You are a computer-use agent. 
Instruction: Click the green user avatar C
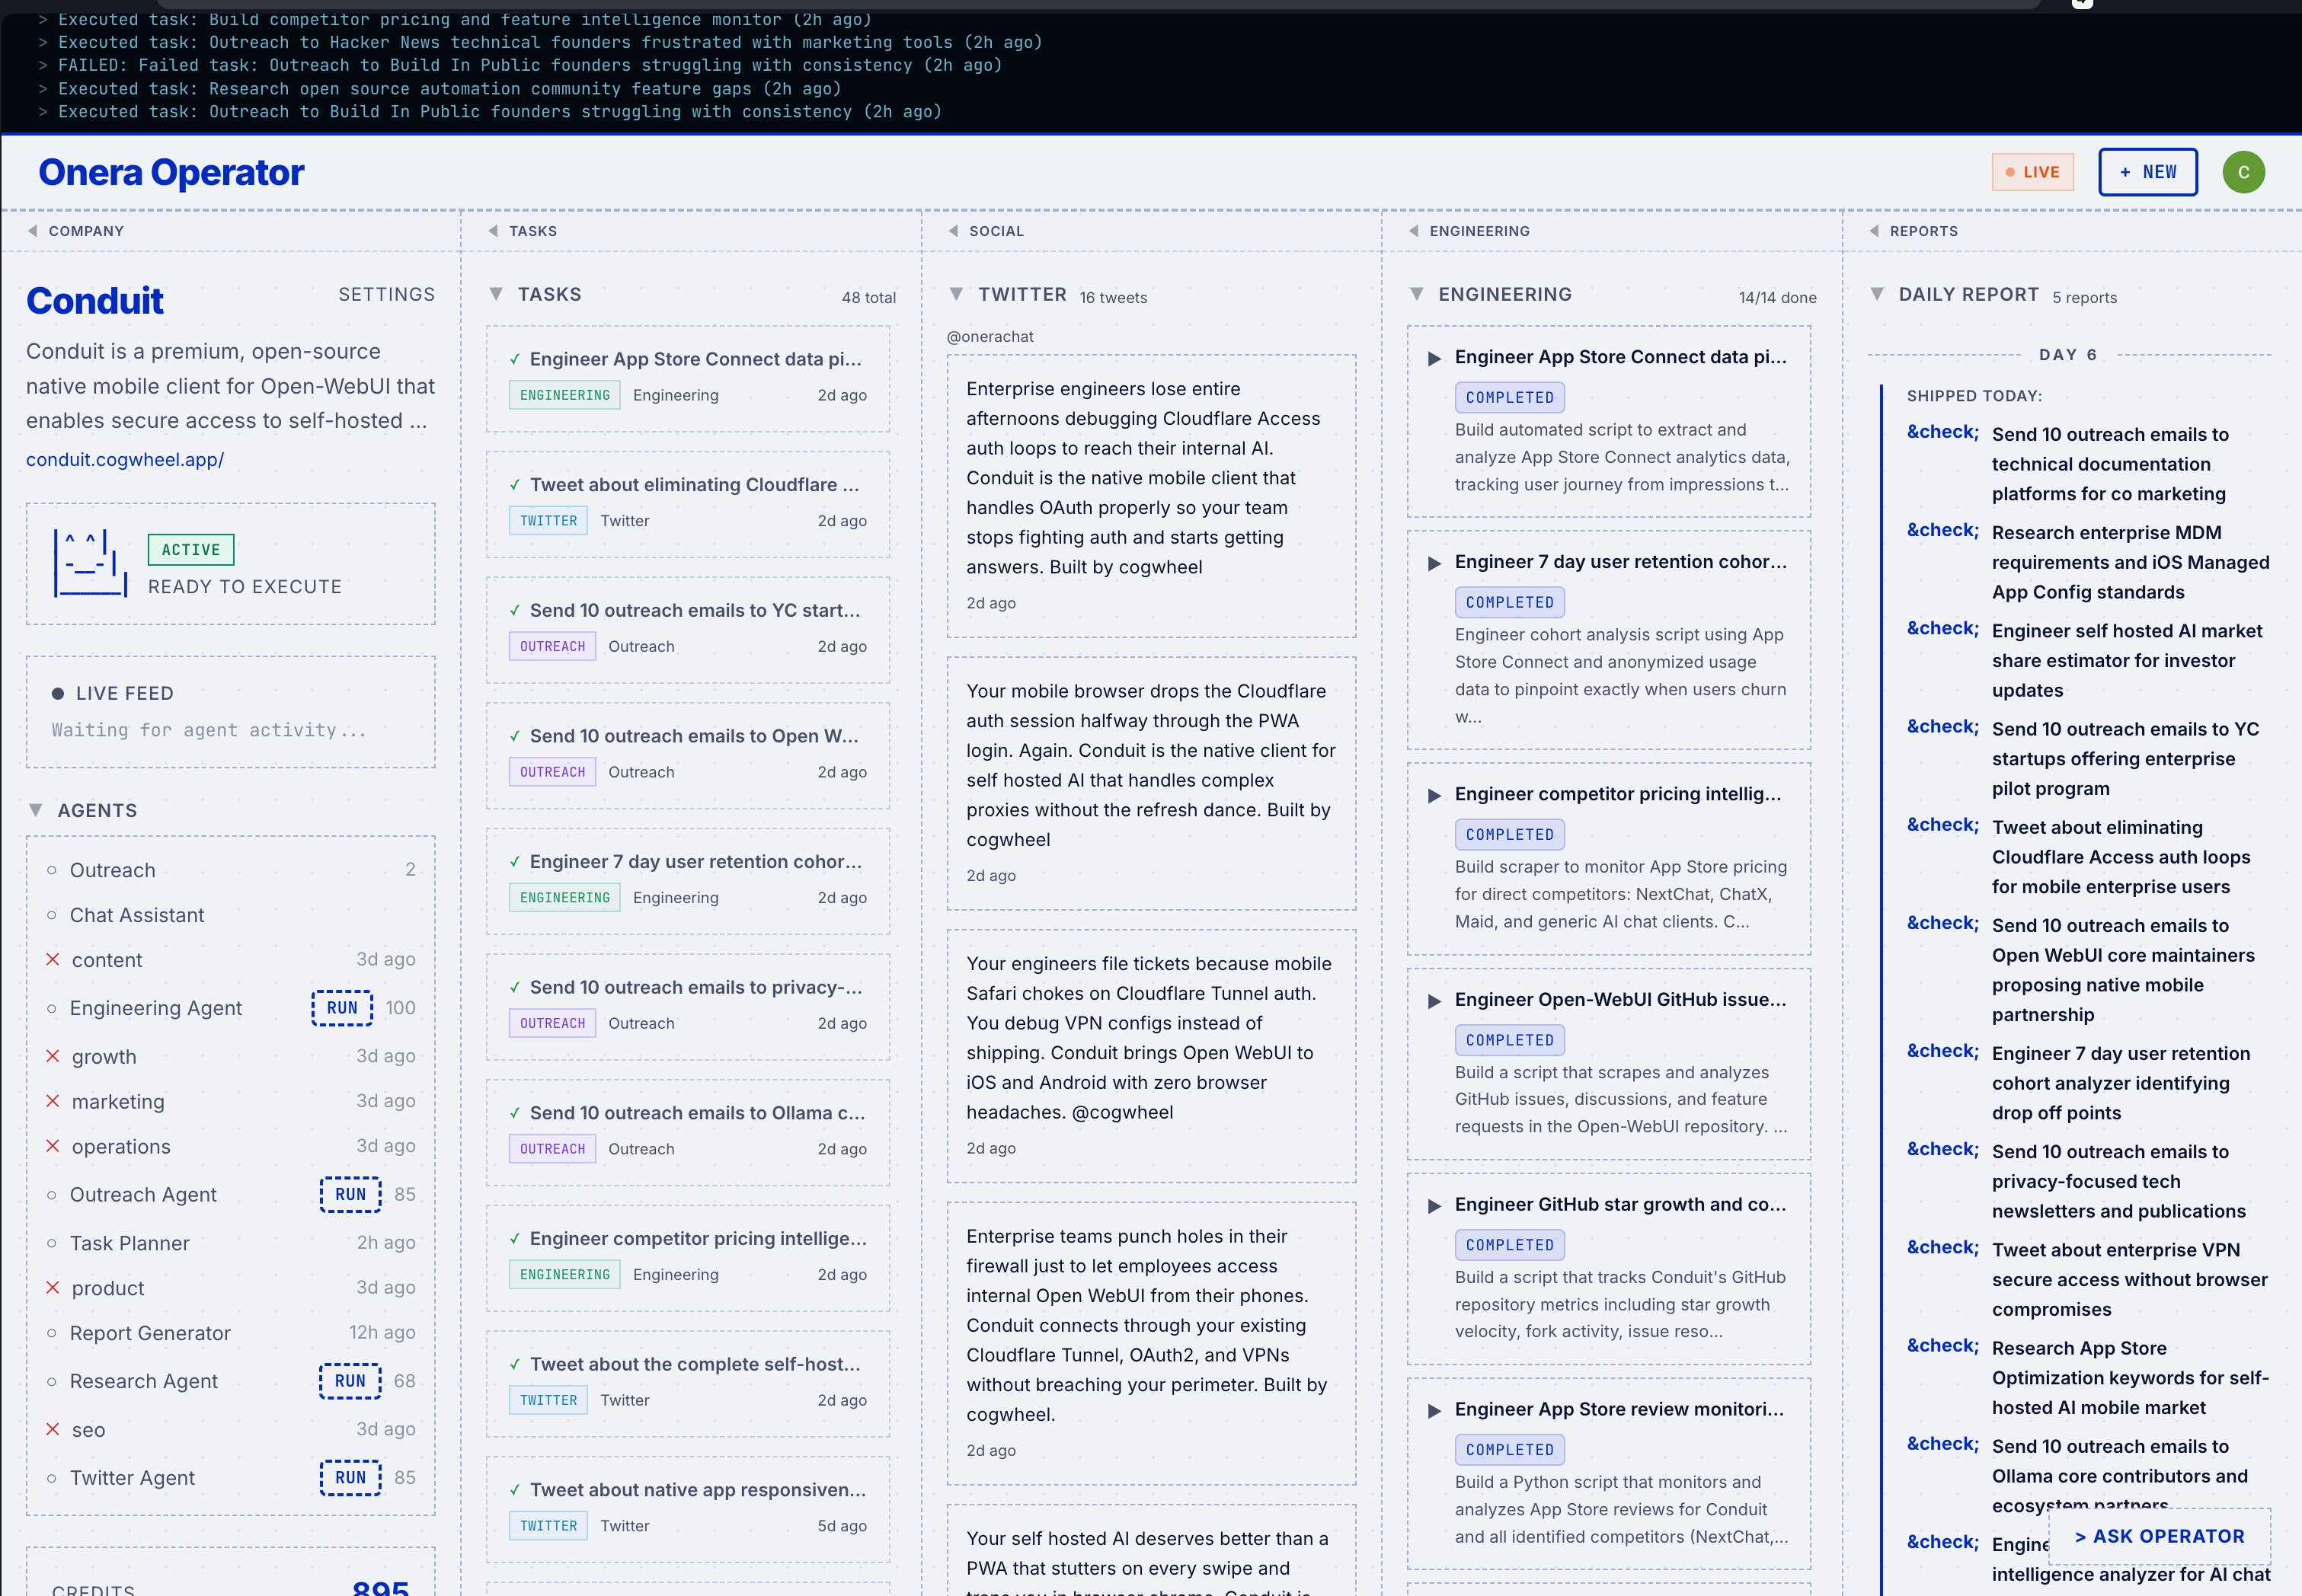click(x=2243, y=172)
